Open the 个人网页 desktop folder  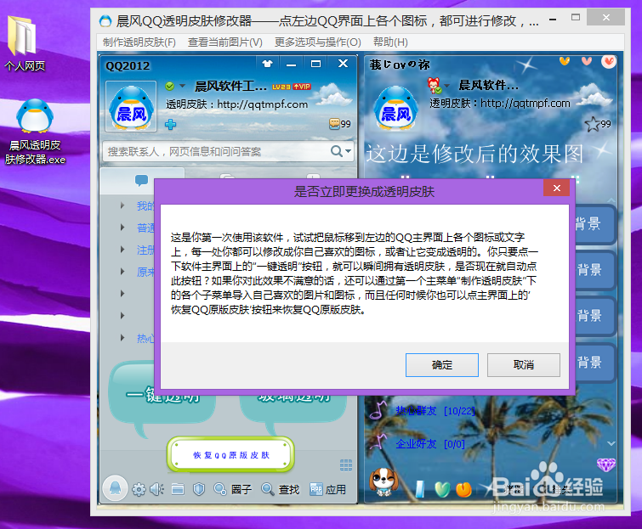[25, 43]
